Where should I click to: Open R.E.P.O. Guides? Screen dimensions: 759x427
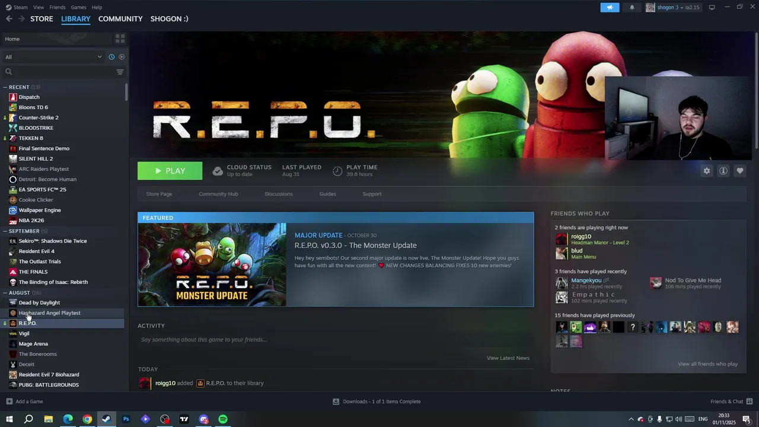pyautogui.click(x=327, y=194)
